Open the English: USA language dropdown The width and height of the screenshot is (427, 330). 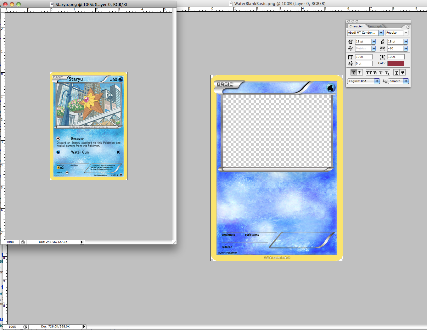pyautogui.click(x=364, y=81)
